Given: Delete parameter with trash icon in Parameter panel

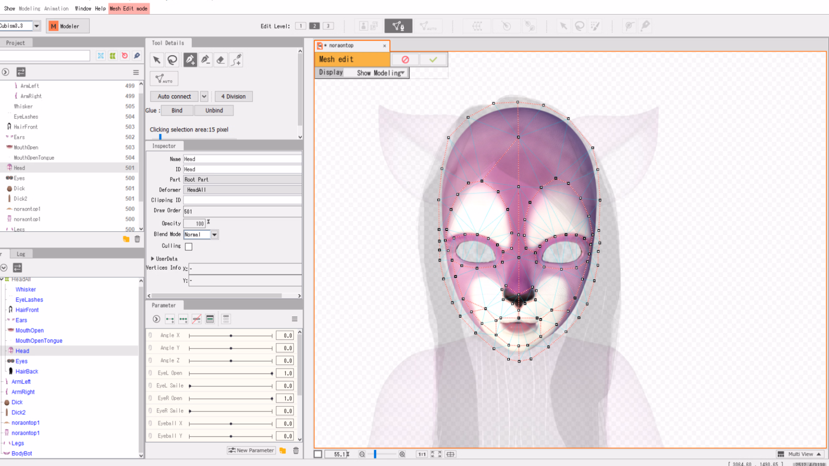Looking at the screenshot, I should coord(296,450).
